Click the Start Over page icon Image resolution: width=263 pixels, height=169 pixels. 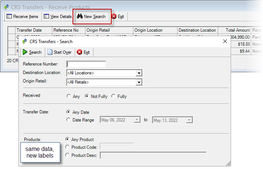click(x=50, y=52)
